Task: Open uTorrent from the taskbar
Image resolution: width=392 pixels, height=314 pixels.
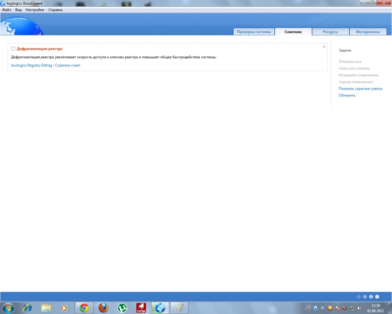Action: tap(122, 308)
